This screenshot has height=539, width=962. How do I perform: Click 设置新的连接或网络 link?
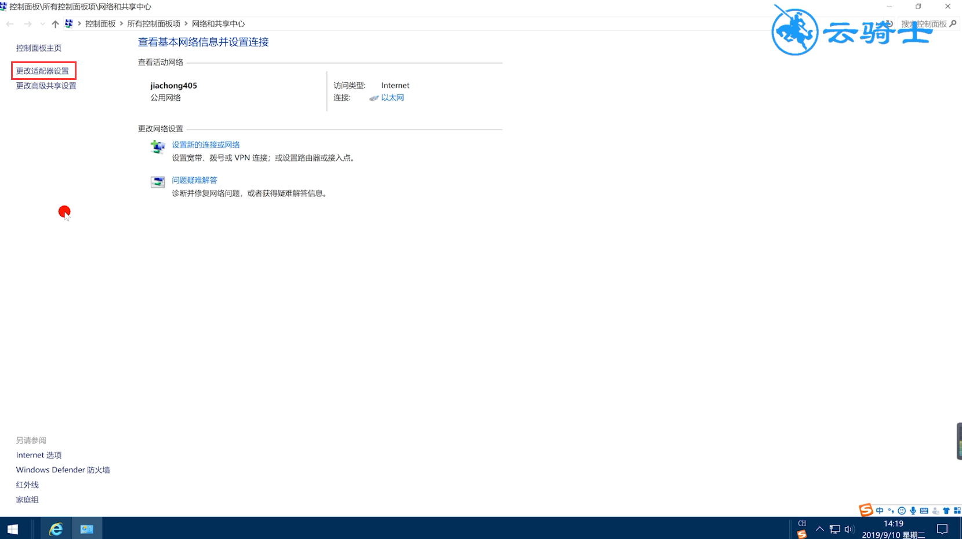coord(205,145)
